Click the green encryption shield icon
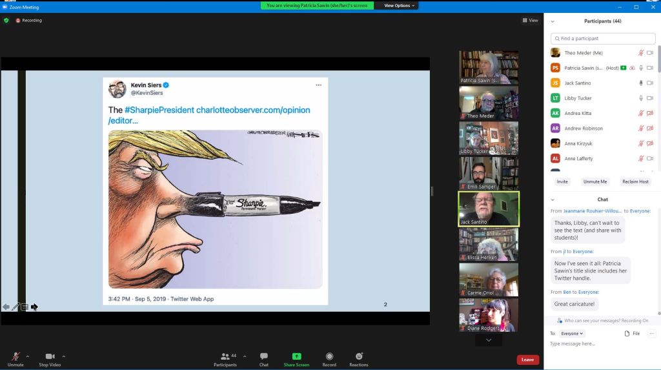The image size is (661, 370). pos(6,20)
